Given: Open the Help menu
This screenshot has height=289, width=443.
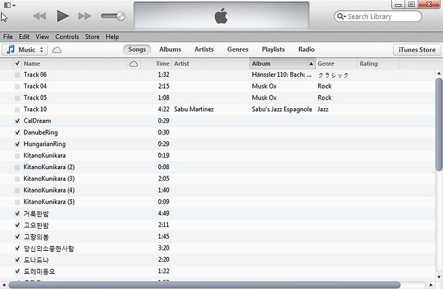Looking at the screenshot, I should tap(112, 37).
